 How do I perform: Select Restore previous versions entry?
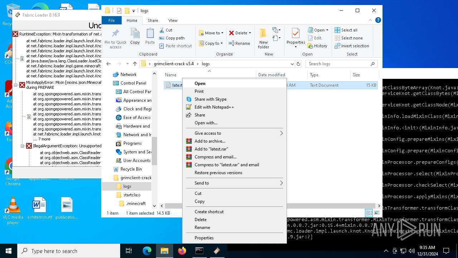pyautogui.click(x=234, y=173)
